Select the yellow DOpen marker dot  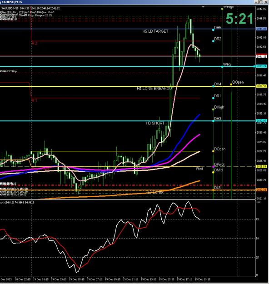point(213,151)
